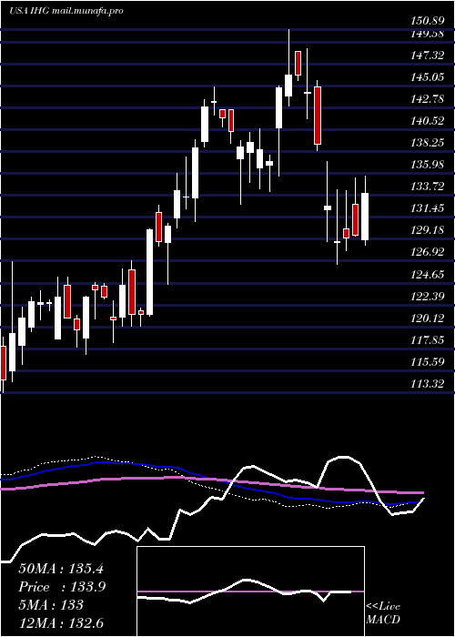Click the 120.12 price axis label
Screen dimensions: 455x637
429,318
